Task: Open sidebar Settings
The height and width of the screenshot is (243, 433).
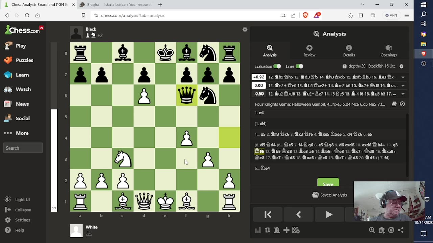Action: [18, 220]
